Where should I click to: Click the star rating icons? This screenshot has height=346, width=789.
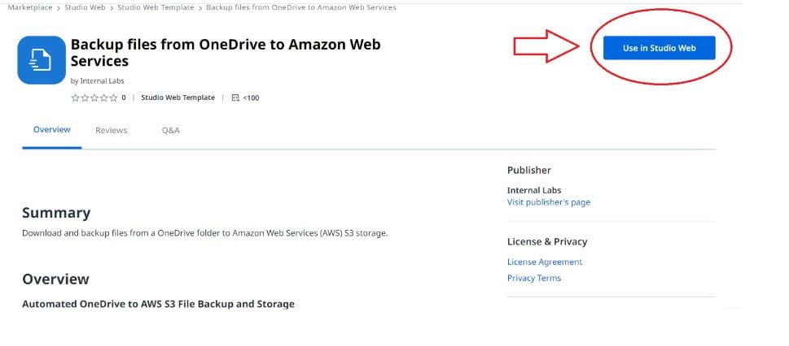[x=94, y=98]
